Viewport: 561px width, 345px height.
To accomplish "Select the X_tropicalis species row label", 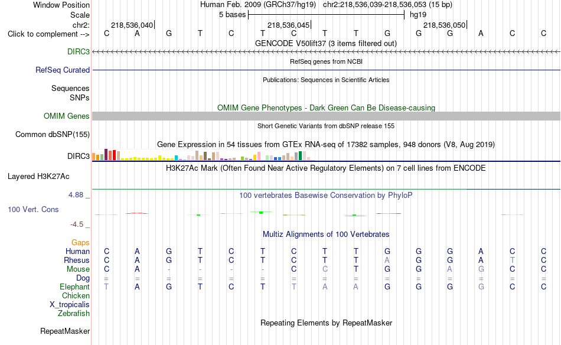I will point(70,305).
